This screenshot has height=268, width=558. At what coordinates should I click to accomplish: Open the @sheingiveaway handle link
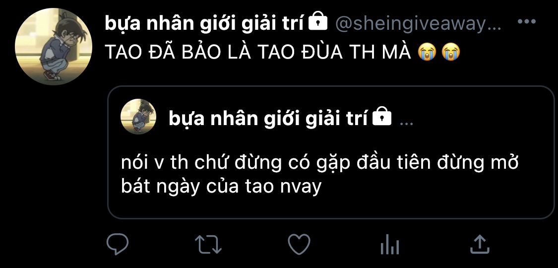[x=418, y=24]
